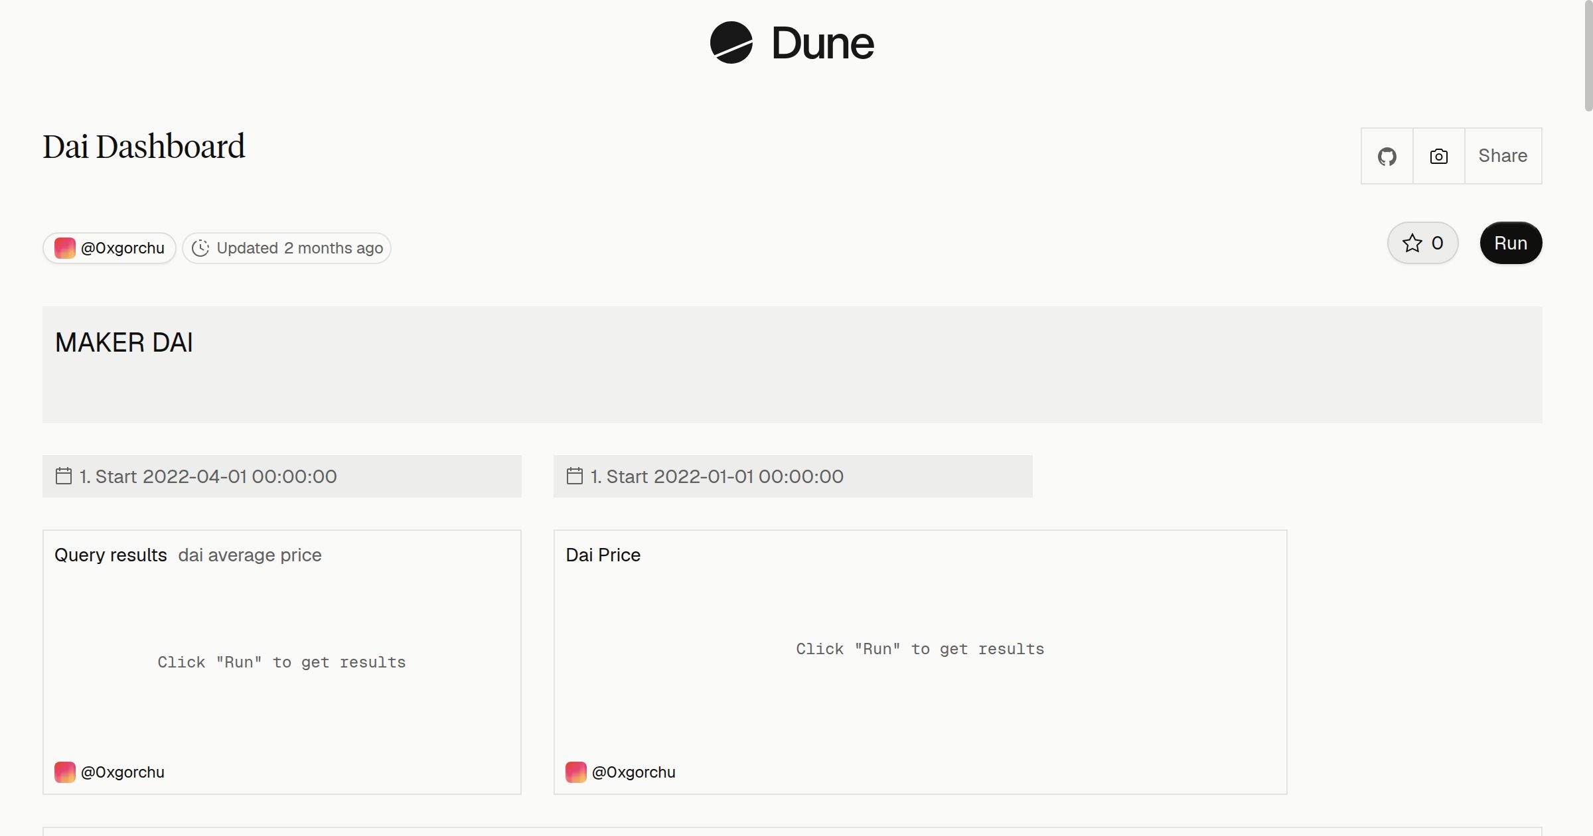Open the 'Dai Price' chart title

pos(603,555)
